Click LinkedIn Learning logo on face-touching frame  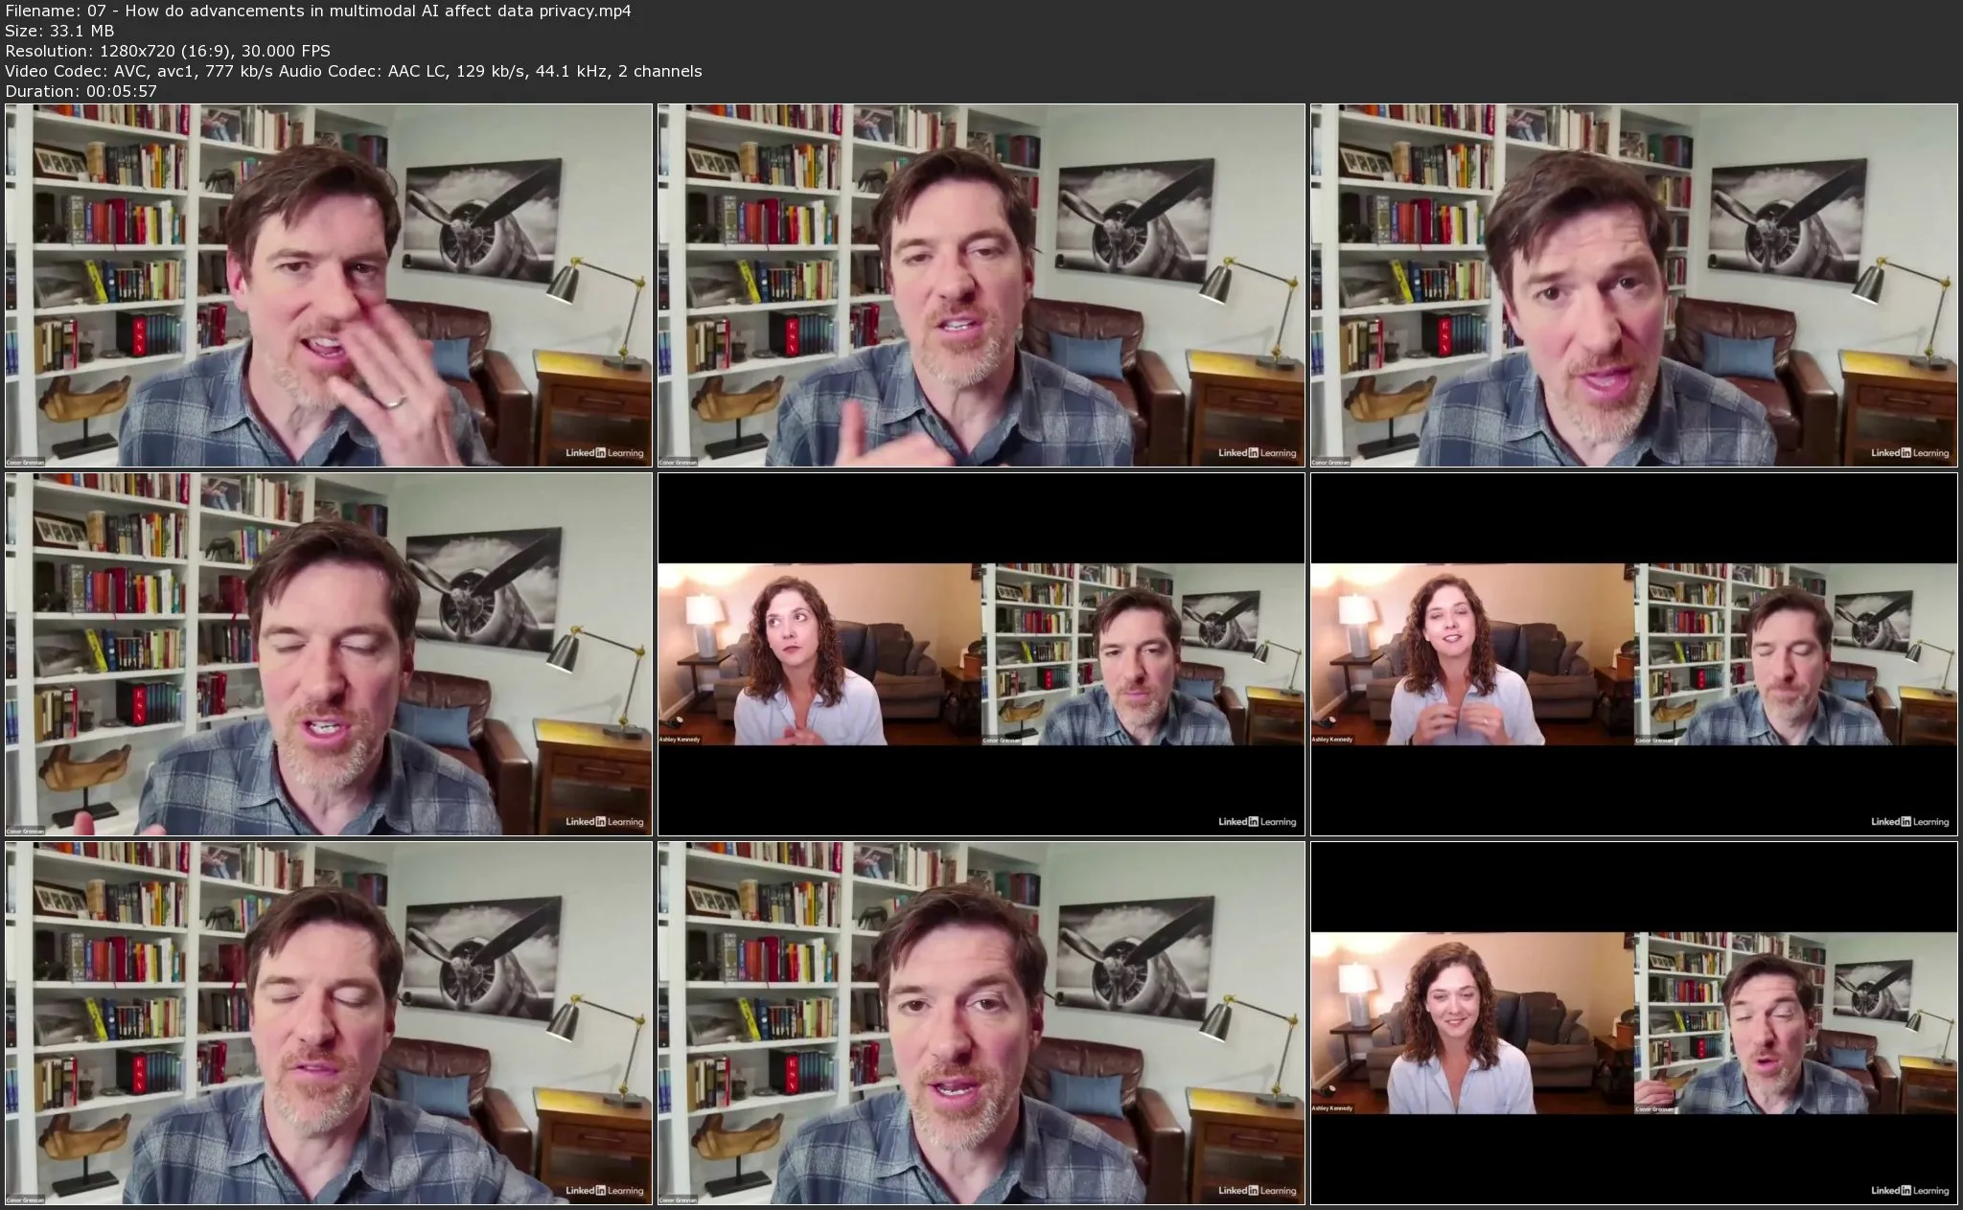click(604, 453)
